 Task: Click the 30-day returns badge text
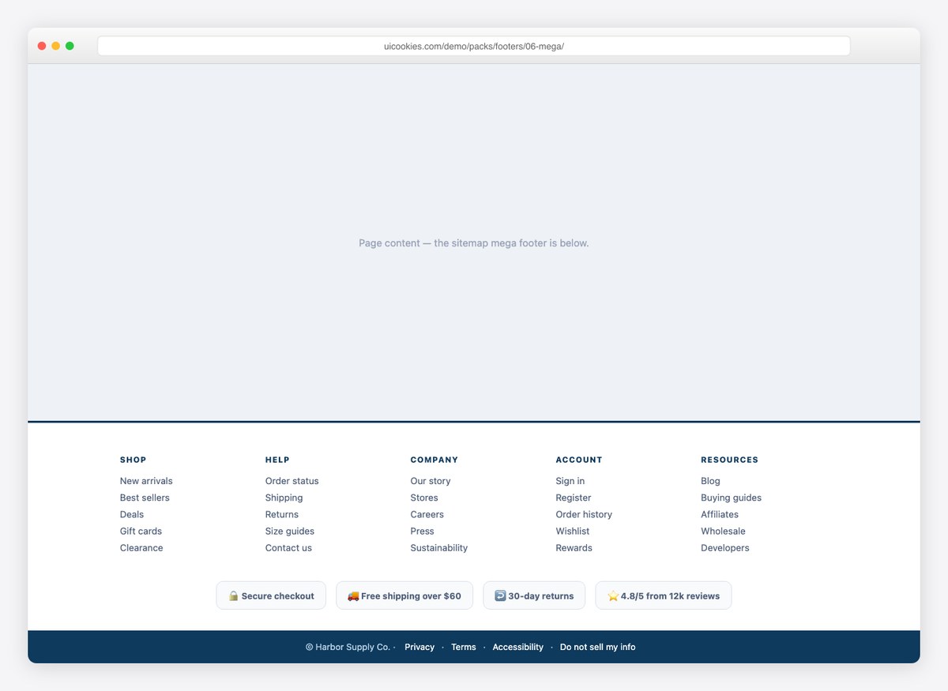click(541, 596)
